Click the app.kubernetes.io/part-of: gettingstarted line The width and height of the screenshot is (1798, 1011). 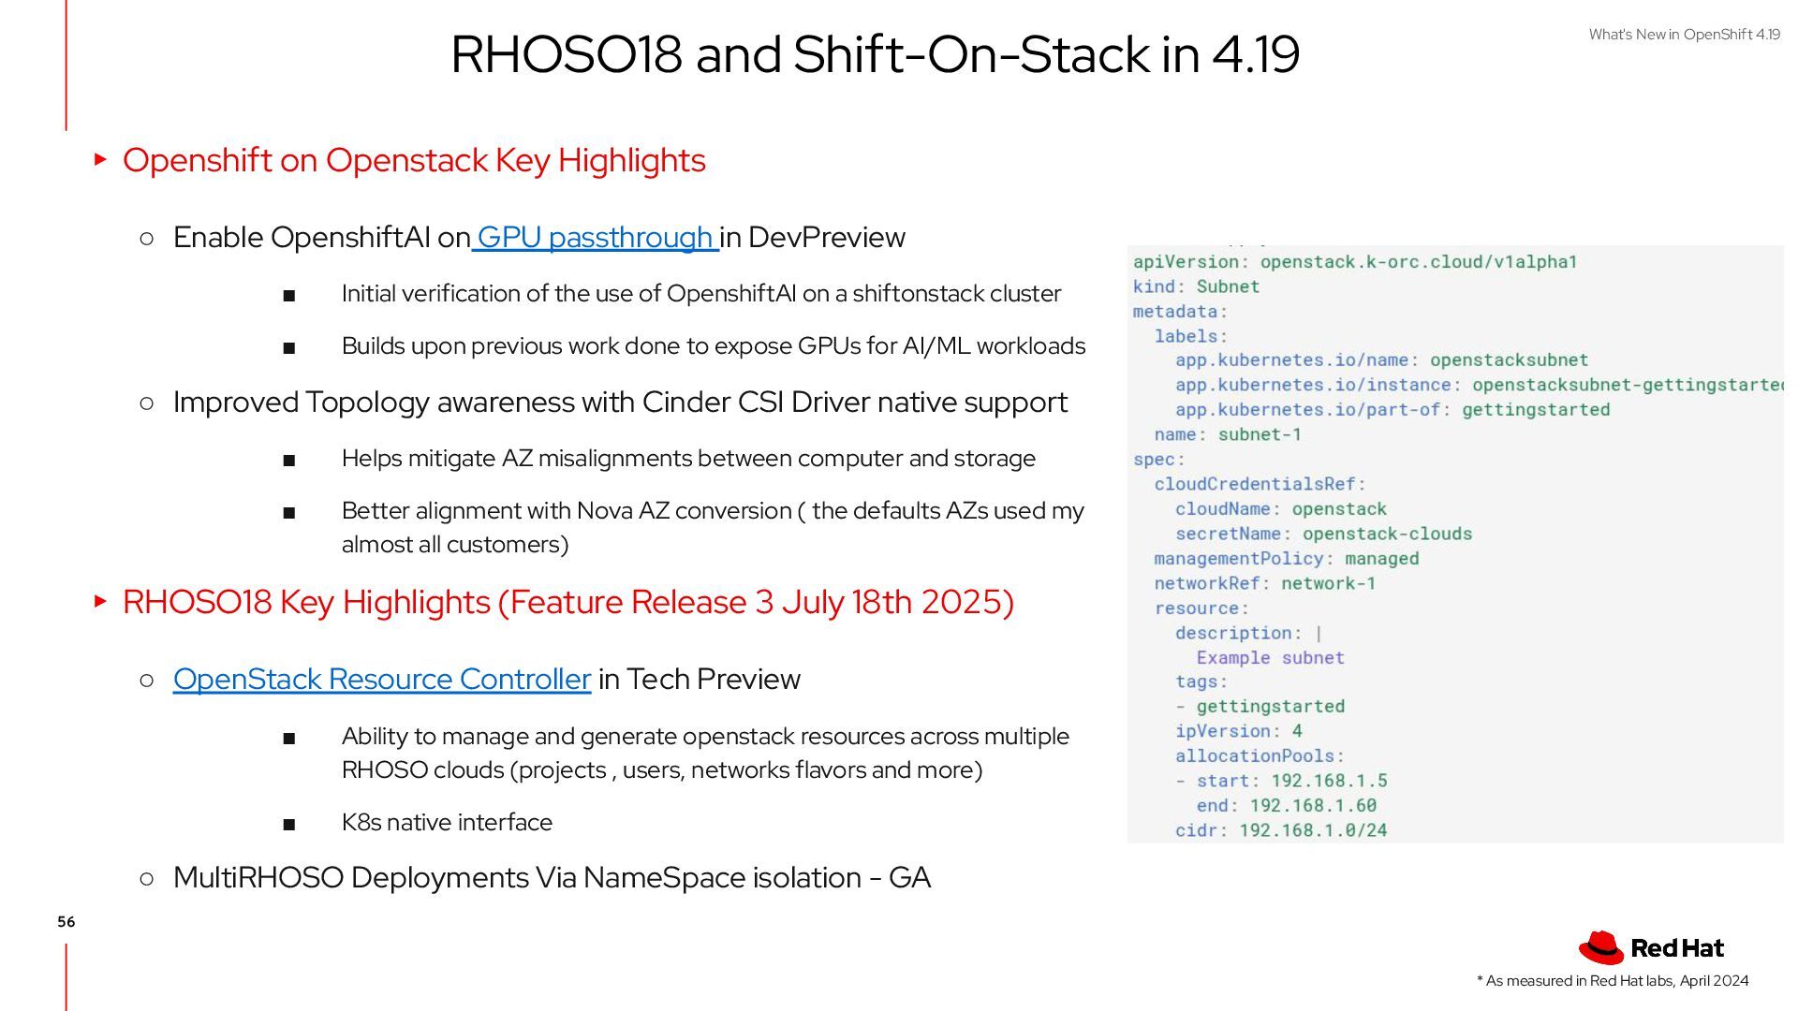[1393, 410]
